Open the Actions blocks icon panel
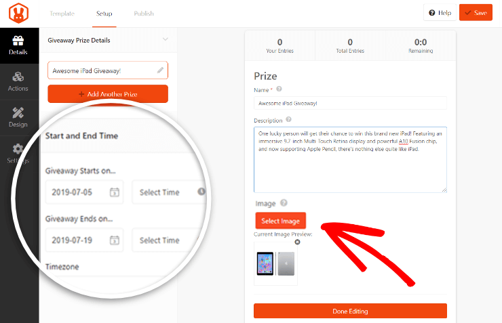This screenshot has height=323, width=502. tap(18, 82)
